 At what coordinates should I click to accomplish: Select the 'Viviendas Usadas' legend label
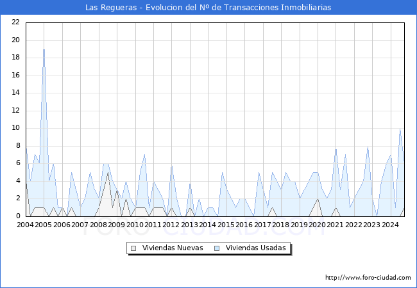coord(255,248)
